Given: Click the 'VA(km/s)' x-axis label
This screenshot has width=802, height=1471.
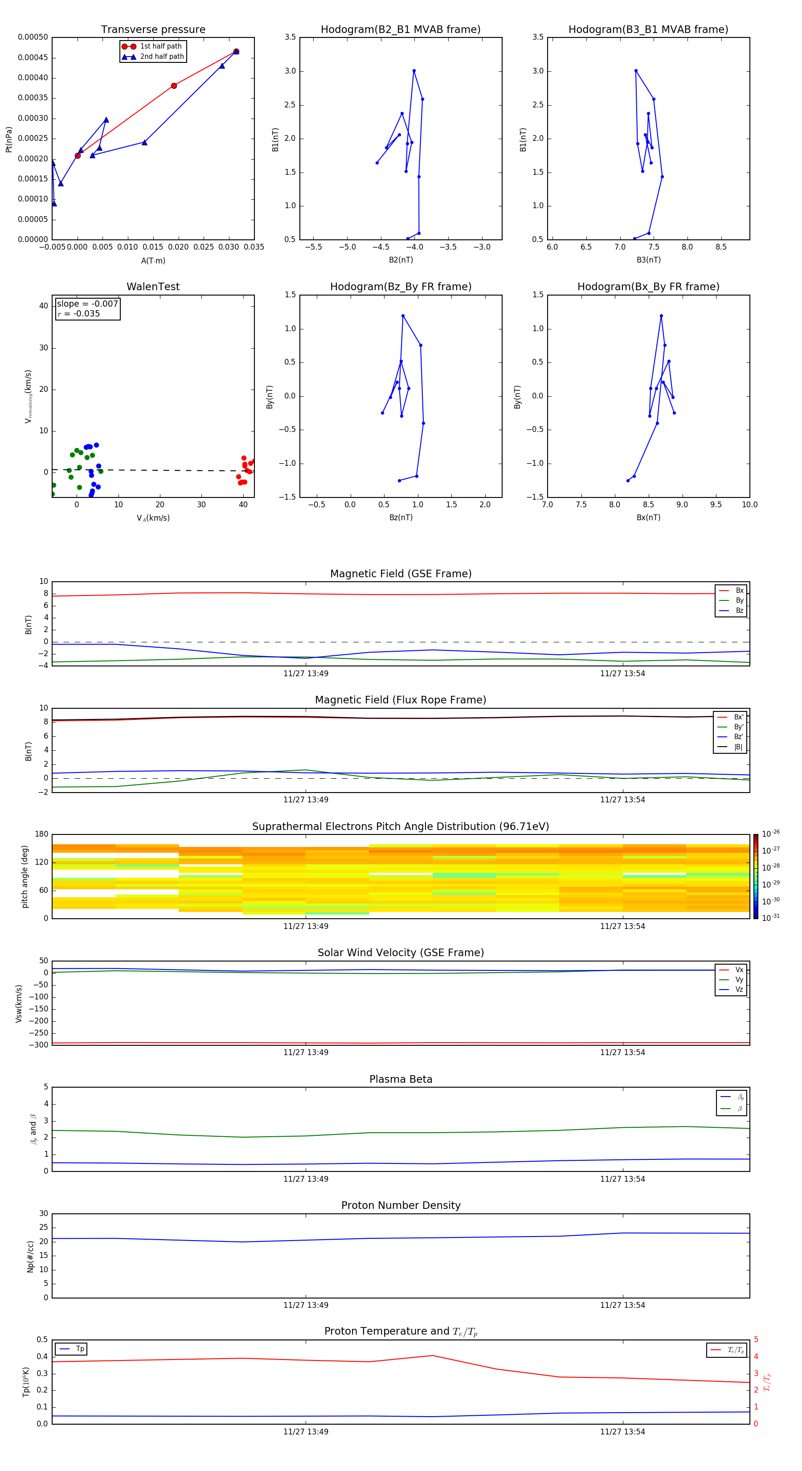Looking at the screenshot, I should (153, 518).
